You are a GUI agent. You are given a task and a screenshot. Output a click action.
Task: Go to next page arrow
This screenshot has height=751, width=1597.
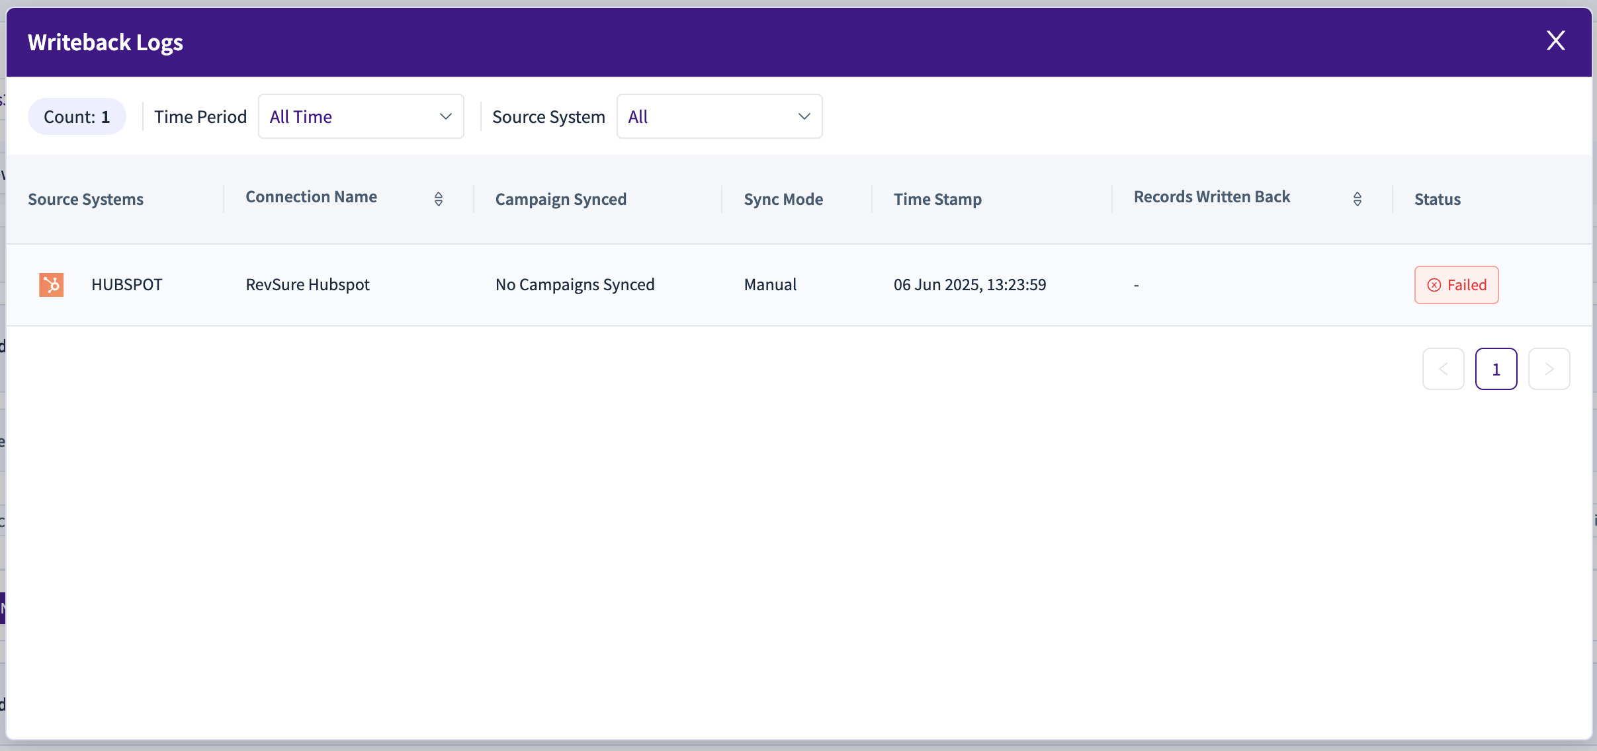coord(1549,369)
